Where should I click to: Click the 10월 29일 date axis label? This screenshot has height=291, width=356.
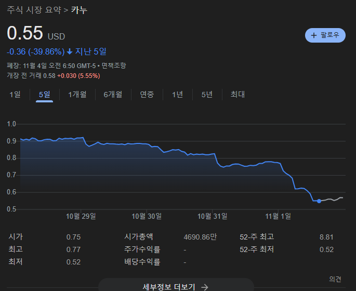tap(81, 216)
